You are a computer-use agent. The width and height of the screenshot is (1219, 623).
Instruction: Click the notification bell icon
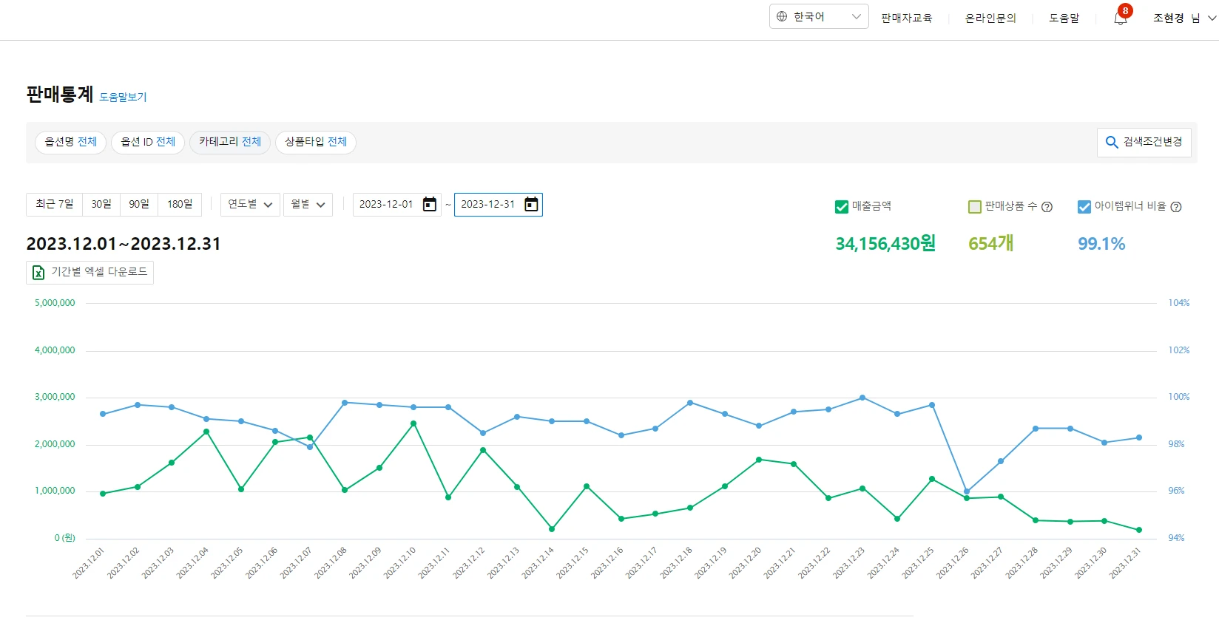(1120, 18)
